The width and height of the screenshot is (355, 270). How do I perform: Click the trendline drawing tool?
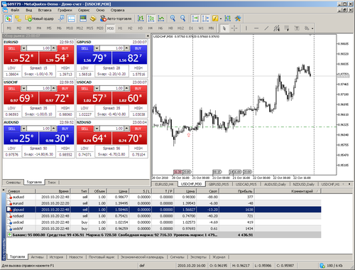tap(266, 28)
